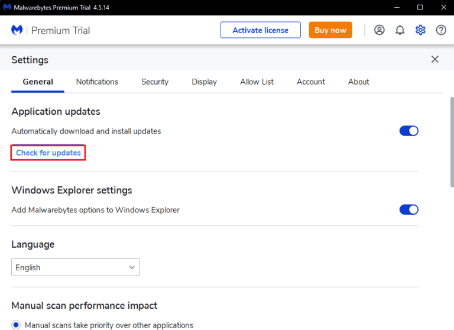Open the account profile icon
The image size is (454, 330).
[x=380, y=30]
